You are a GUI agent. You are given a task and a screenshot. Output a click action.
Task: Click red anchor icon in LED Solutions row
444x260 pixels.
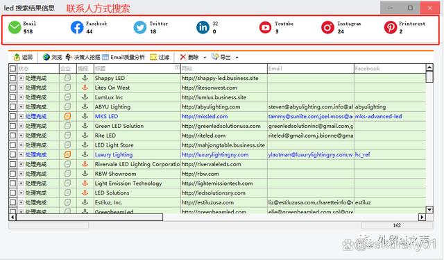click(x=85, y=193)
